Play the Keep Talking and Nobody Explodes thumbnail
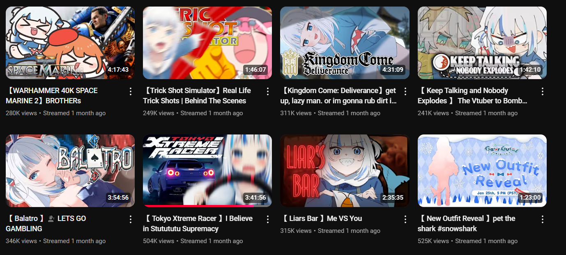 point(482,43)
